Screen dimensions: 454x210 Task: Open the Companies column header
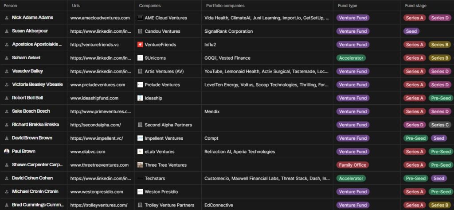coord(150,5)
